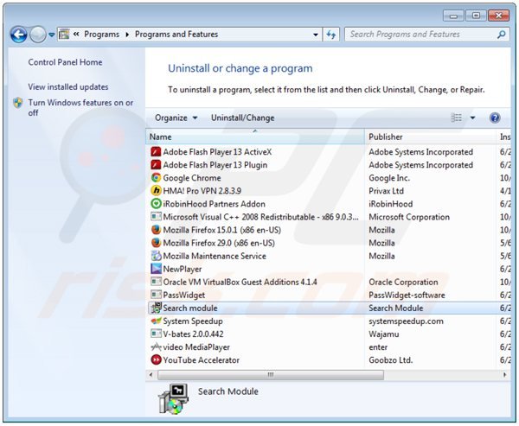
Task: Click the horizontal scrollbar thumb
Action: coord(271,375)
